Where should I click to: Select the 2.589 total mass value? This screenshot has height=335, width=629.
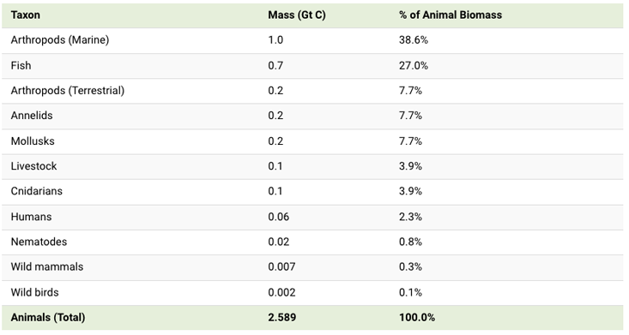[x=282, y=317]
